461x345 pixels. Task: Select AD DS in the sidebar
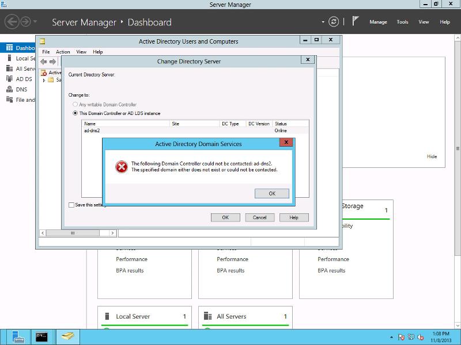[x=18, y=79]
